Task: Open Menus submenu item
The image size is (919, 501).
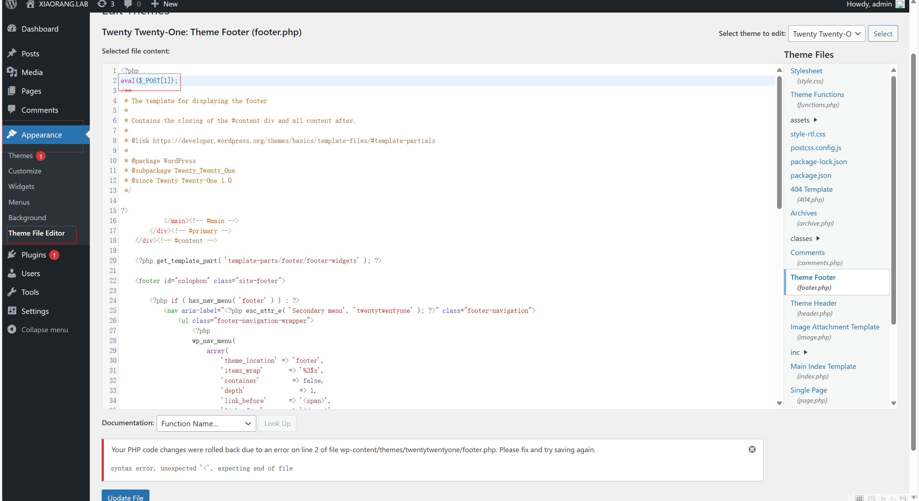Action: click(x=19, y=202)
